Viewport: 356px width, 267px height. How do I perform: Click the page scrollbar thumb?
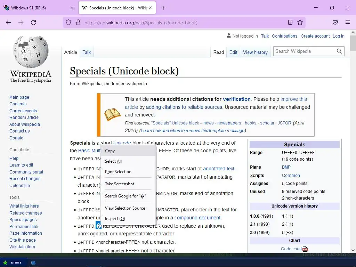point(353,43)
